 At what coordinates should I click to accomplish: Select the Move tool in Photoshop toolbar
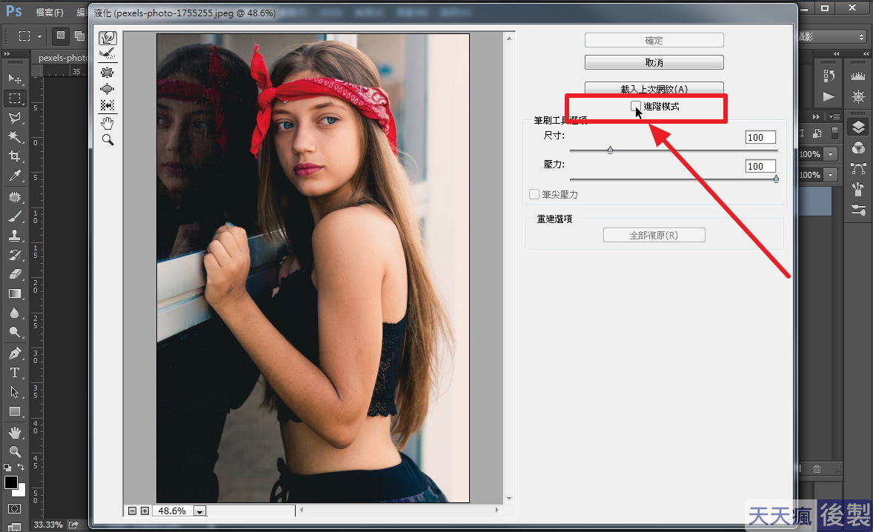tap(15, 79)
